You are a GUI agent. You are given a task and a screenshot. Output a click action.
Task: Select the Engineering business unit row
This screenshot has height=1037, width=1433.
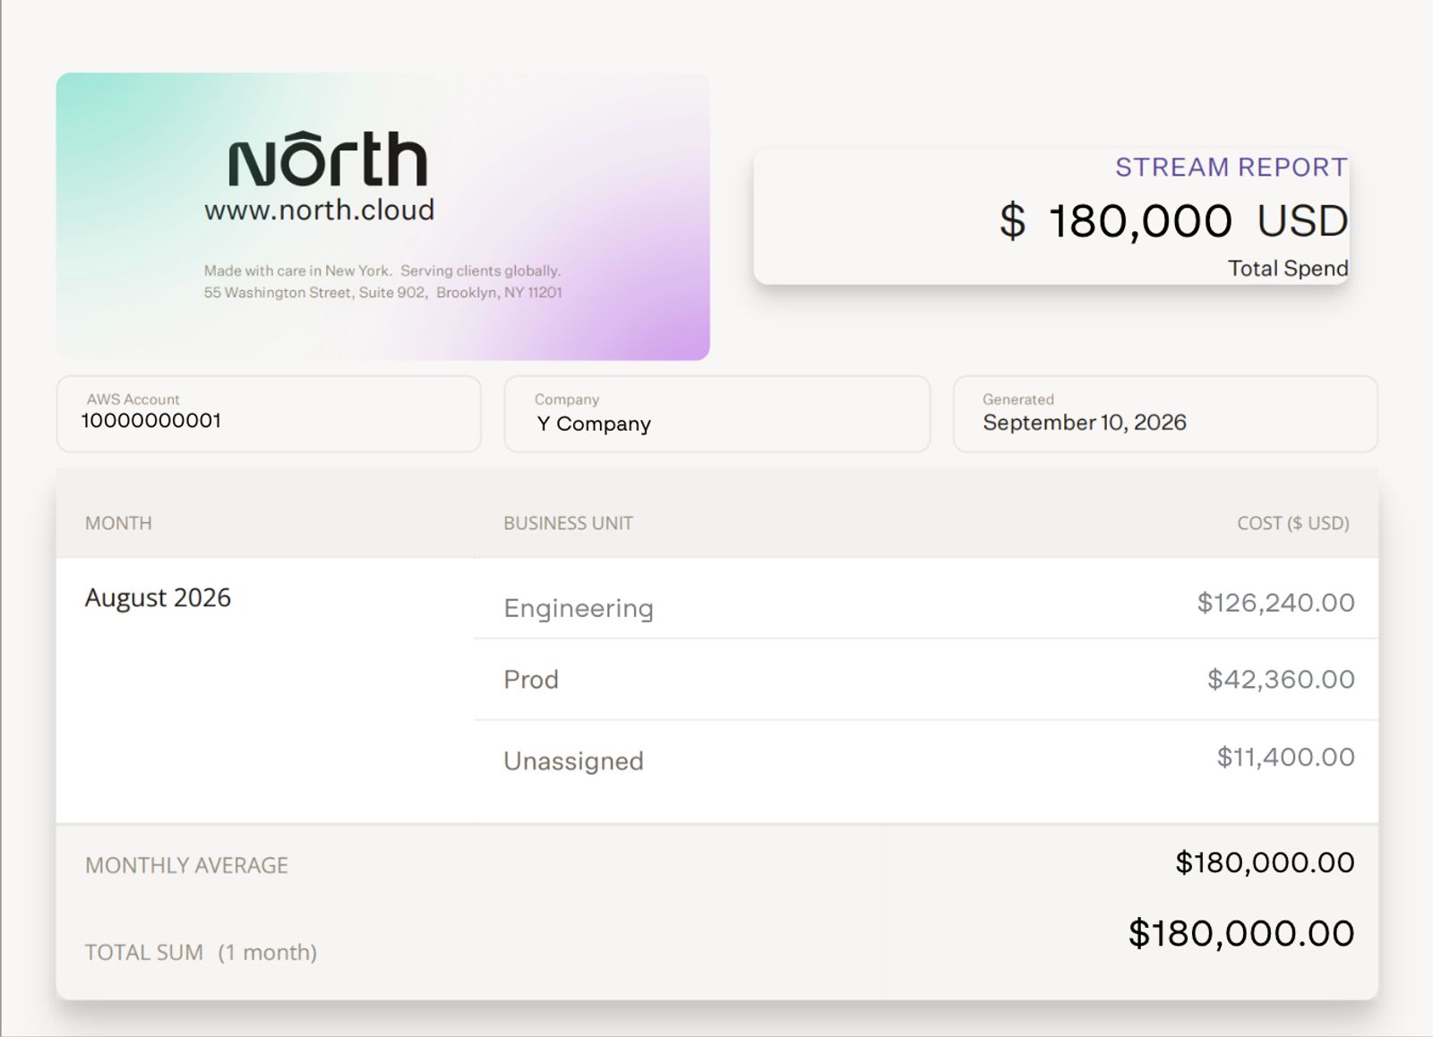click(926, 598)
